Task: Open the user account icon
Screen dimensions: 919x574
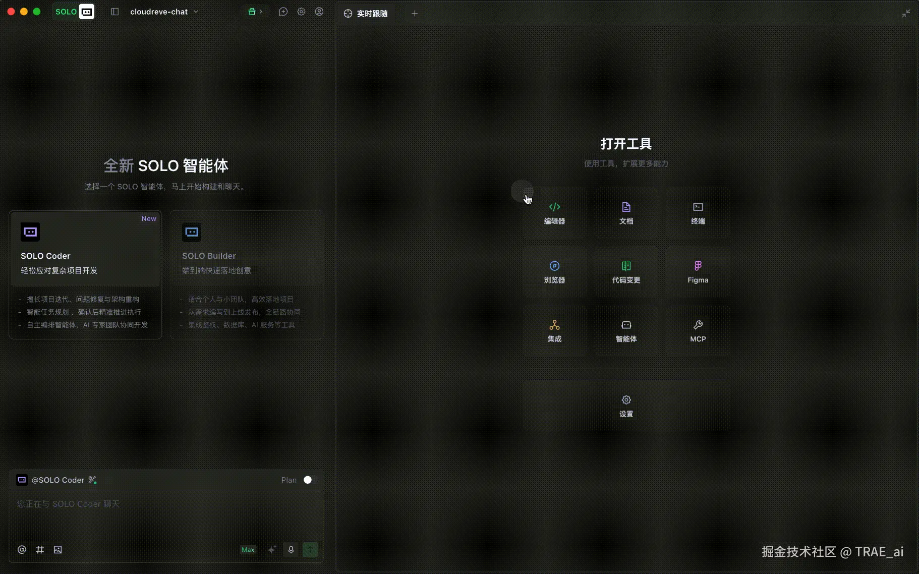Action: (x=319, y=12)
